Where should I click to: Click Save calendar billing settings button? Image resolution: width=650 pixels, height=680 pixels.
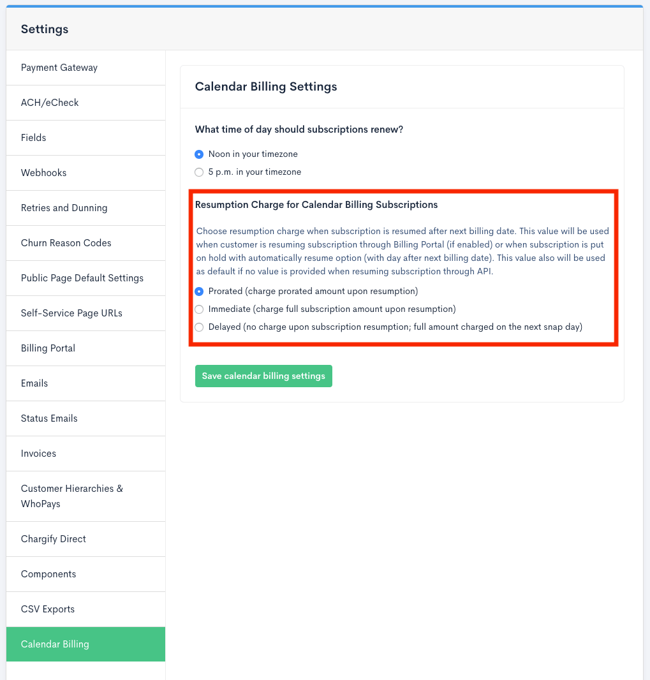263,376
